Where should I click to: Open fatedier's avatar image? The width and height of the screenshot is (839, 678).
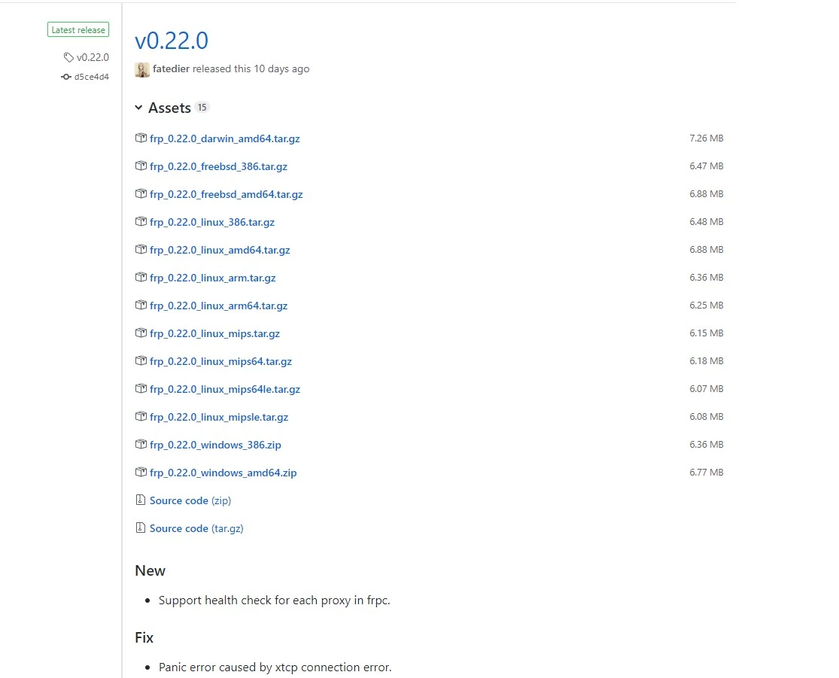(141, 69)
